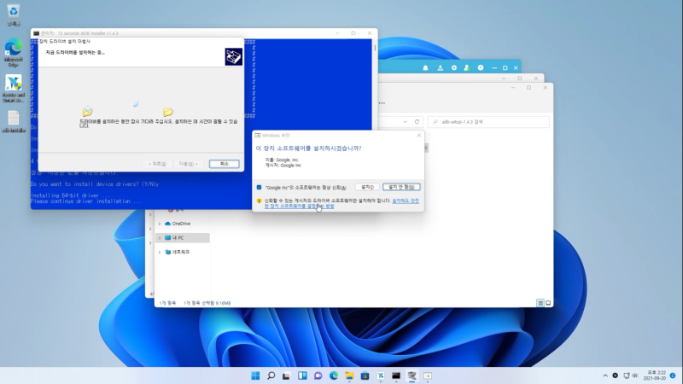Click the command prompt icon on taskbar
Viewport: 683px width, 384px height.
(396, 375)
